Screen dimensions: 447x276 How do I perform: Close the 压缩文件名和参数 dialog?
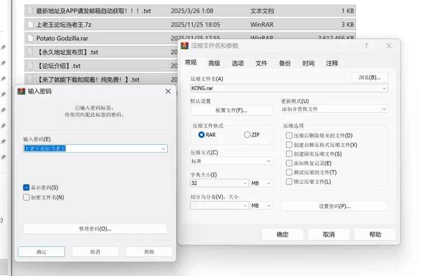point(388,46)
